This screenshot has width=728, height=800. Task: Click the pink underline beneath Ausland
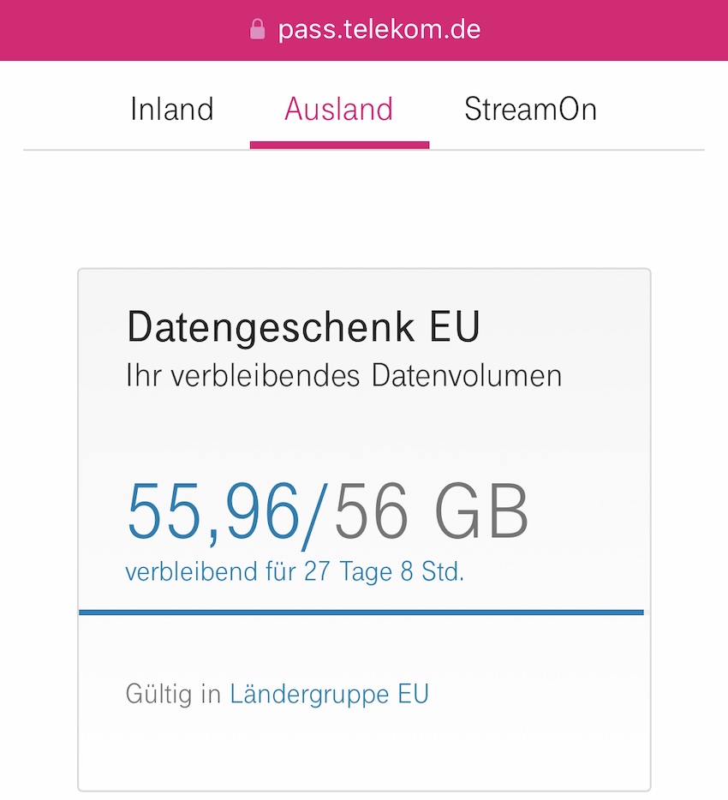(339, 146)
